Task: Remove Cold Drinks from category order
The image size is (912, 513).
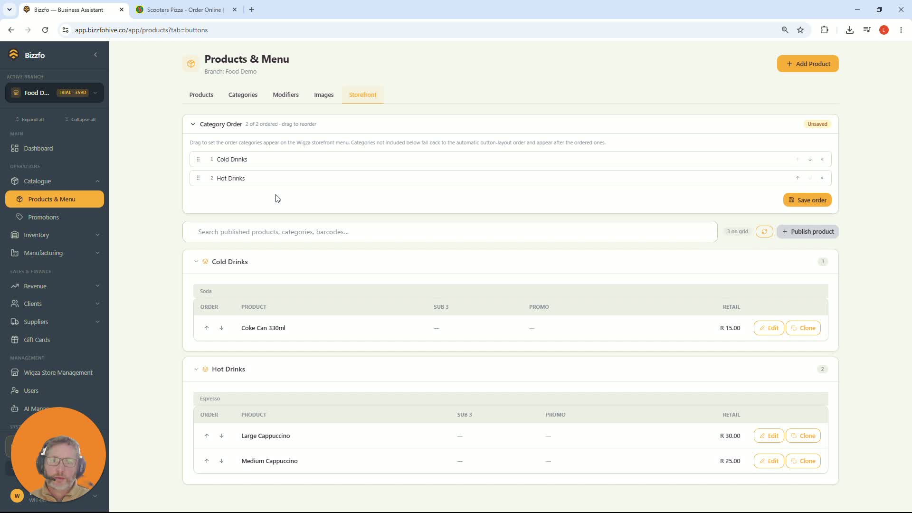Action: click(822, 159)
